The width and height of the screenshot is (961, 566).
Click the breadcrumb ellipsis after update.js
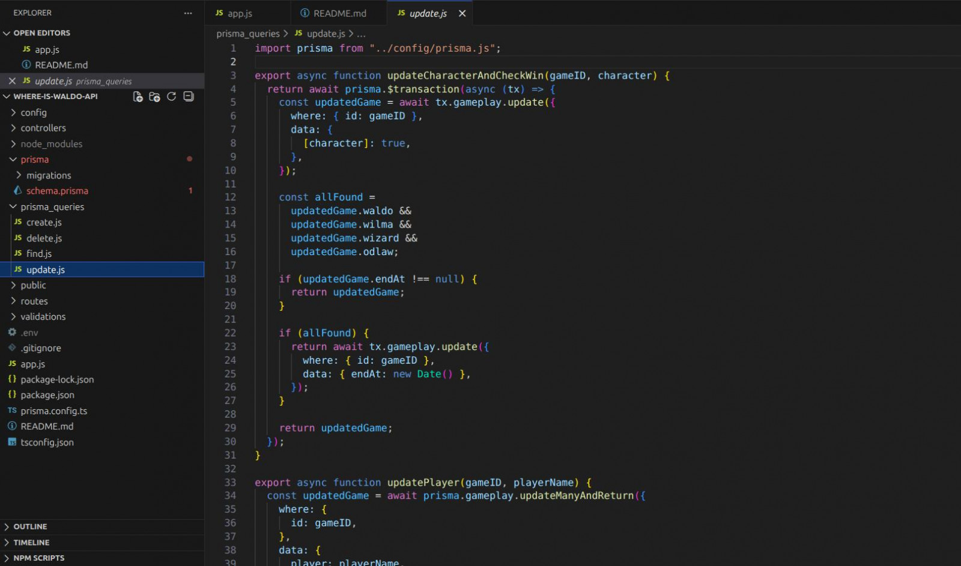(x=361, y=34)
